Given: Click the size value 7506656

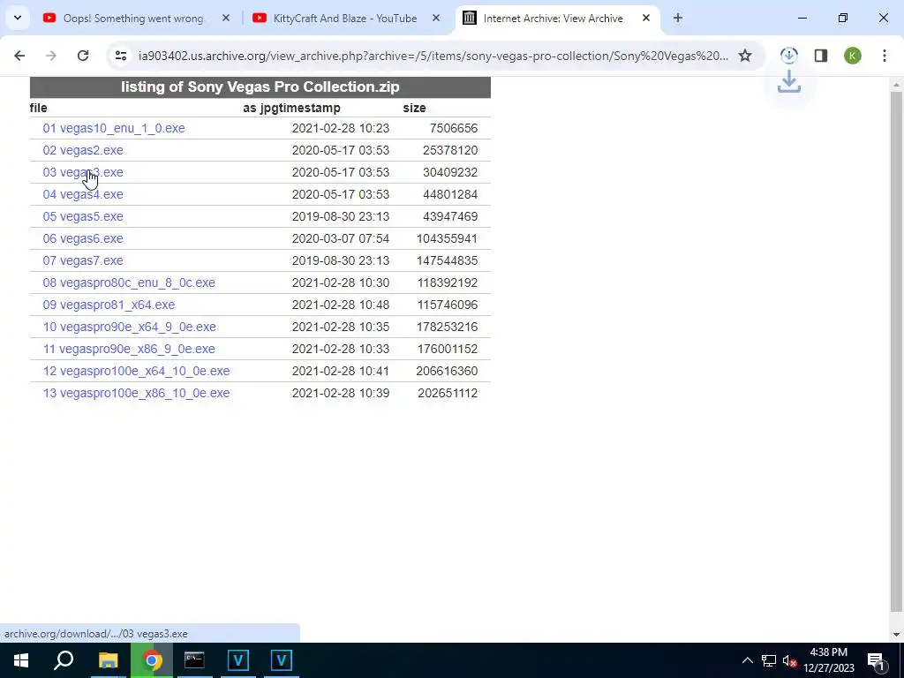Looking at the screenshot, I should pos(453,129).
